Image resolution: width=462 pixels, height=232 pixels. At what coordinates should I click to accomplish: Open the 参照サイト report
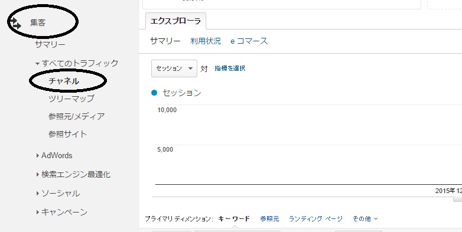pos(68,134)
